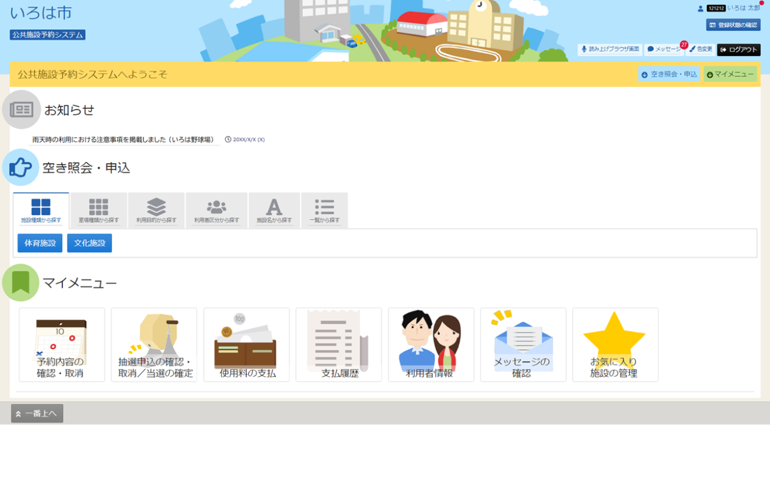This screenshot has width=770, height=490.
Task: Open the 利用者情報 people tile
Action: [431, 345]
